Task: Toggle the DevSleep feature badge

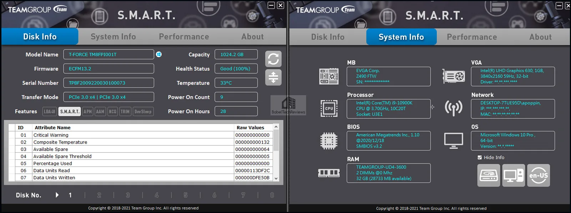Action: pyautogui.click(x=143, y=112)
